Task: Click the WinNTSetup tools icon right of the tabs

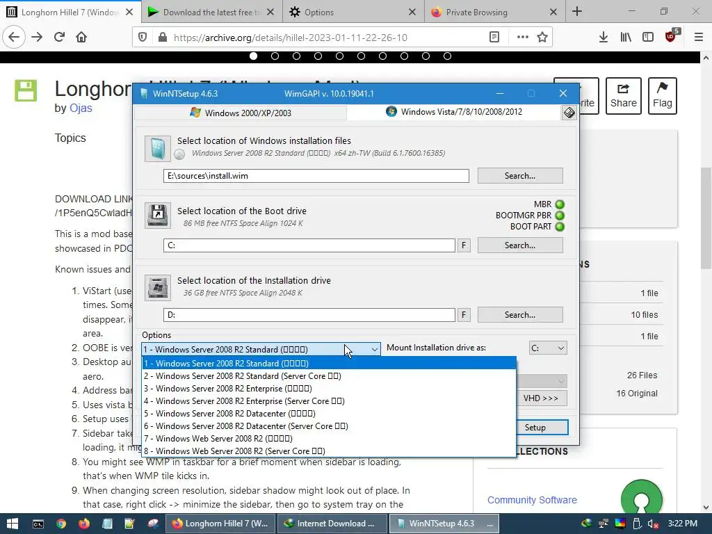Action: (x=569, y=113)
